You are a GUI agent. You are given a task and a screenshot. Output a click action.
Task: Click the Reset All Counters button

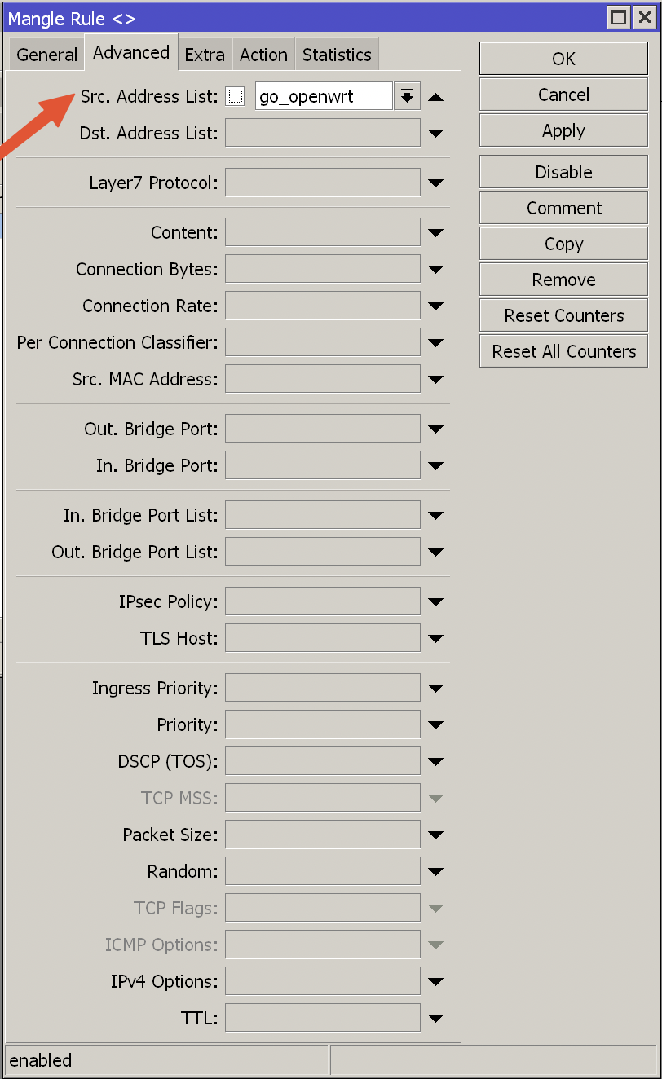pyautogui.click(x=563, y=352)
